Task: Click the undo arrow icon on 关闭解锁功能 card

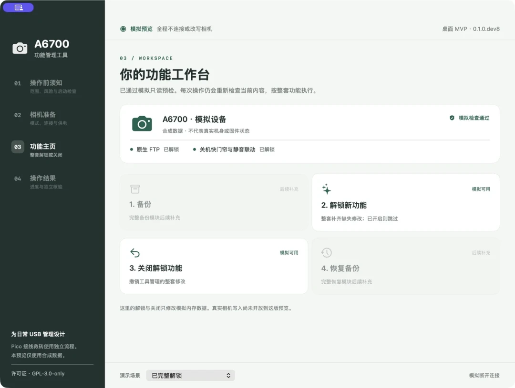Action: click(x=135, y=252)
